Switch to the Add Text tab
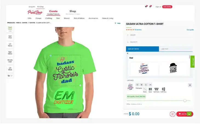 pos(176,49)
